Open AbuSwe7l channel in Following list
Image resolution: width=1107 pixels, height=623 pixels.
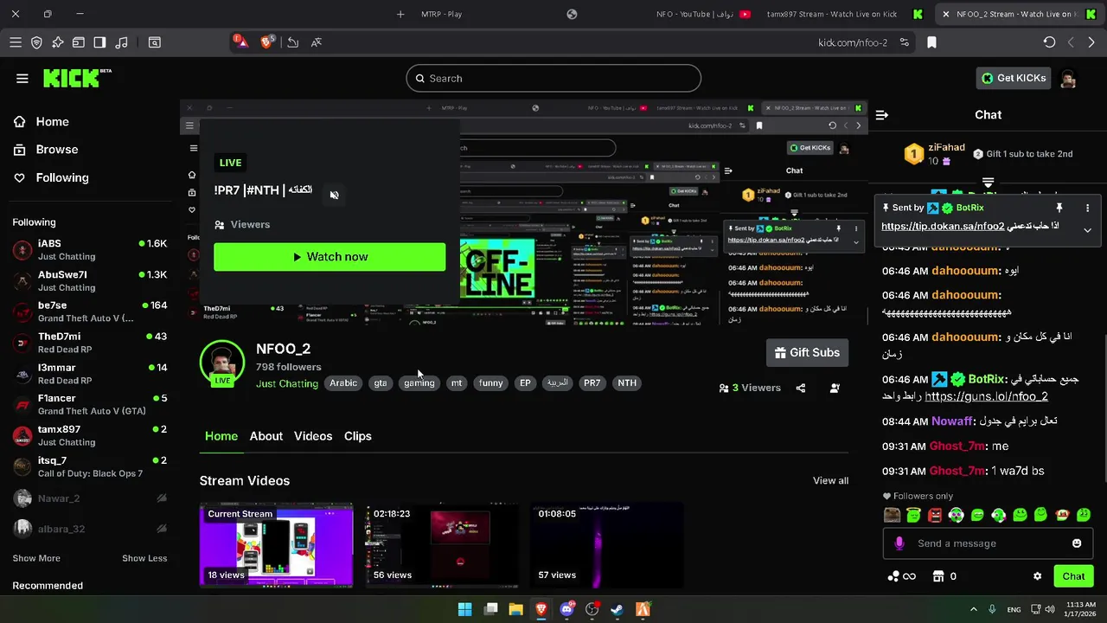90,281
